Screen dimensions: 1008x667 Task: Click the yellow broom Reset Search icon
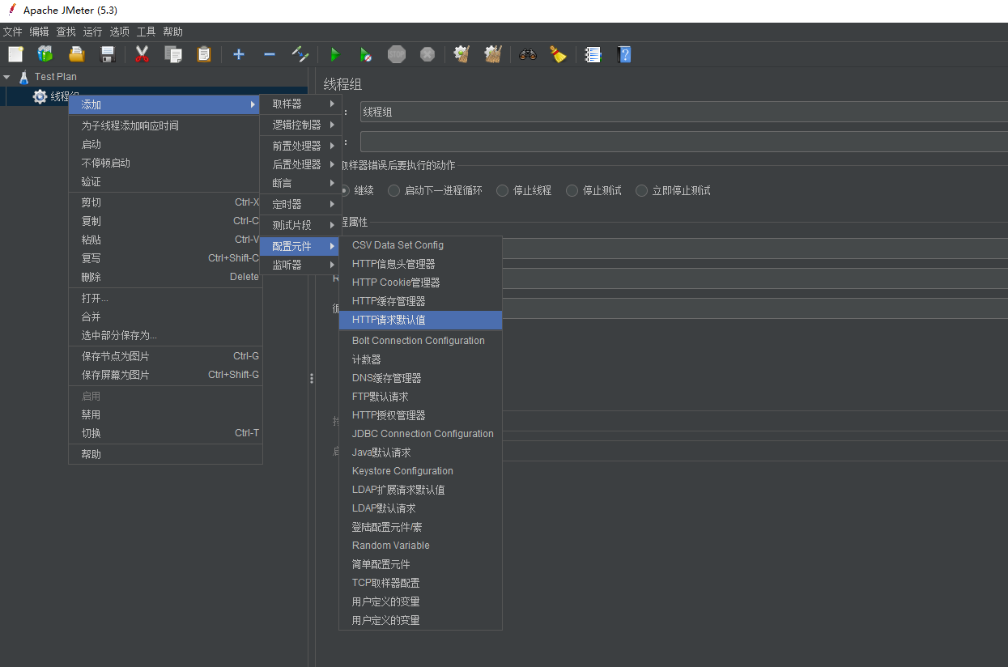pos(559,54)
